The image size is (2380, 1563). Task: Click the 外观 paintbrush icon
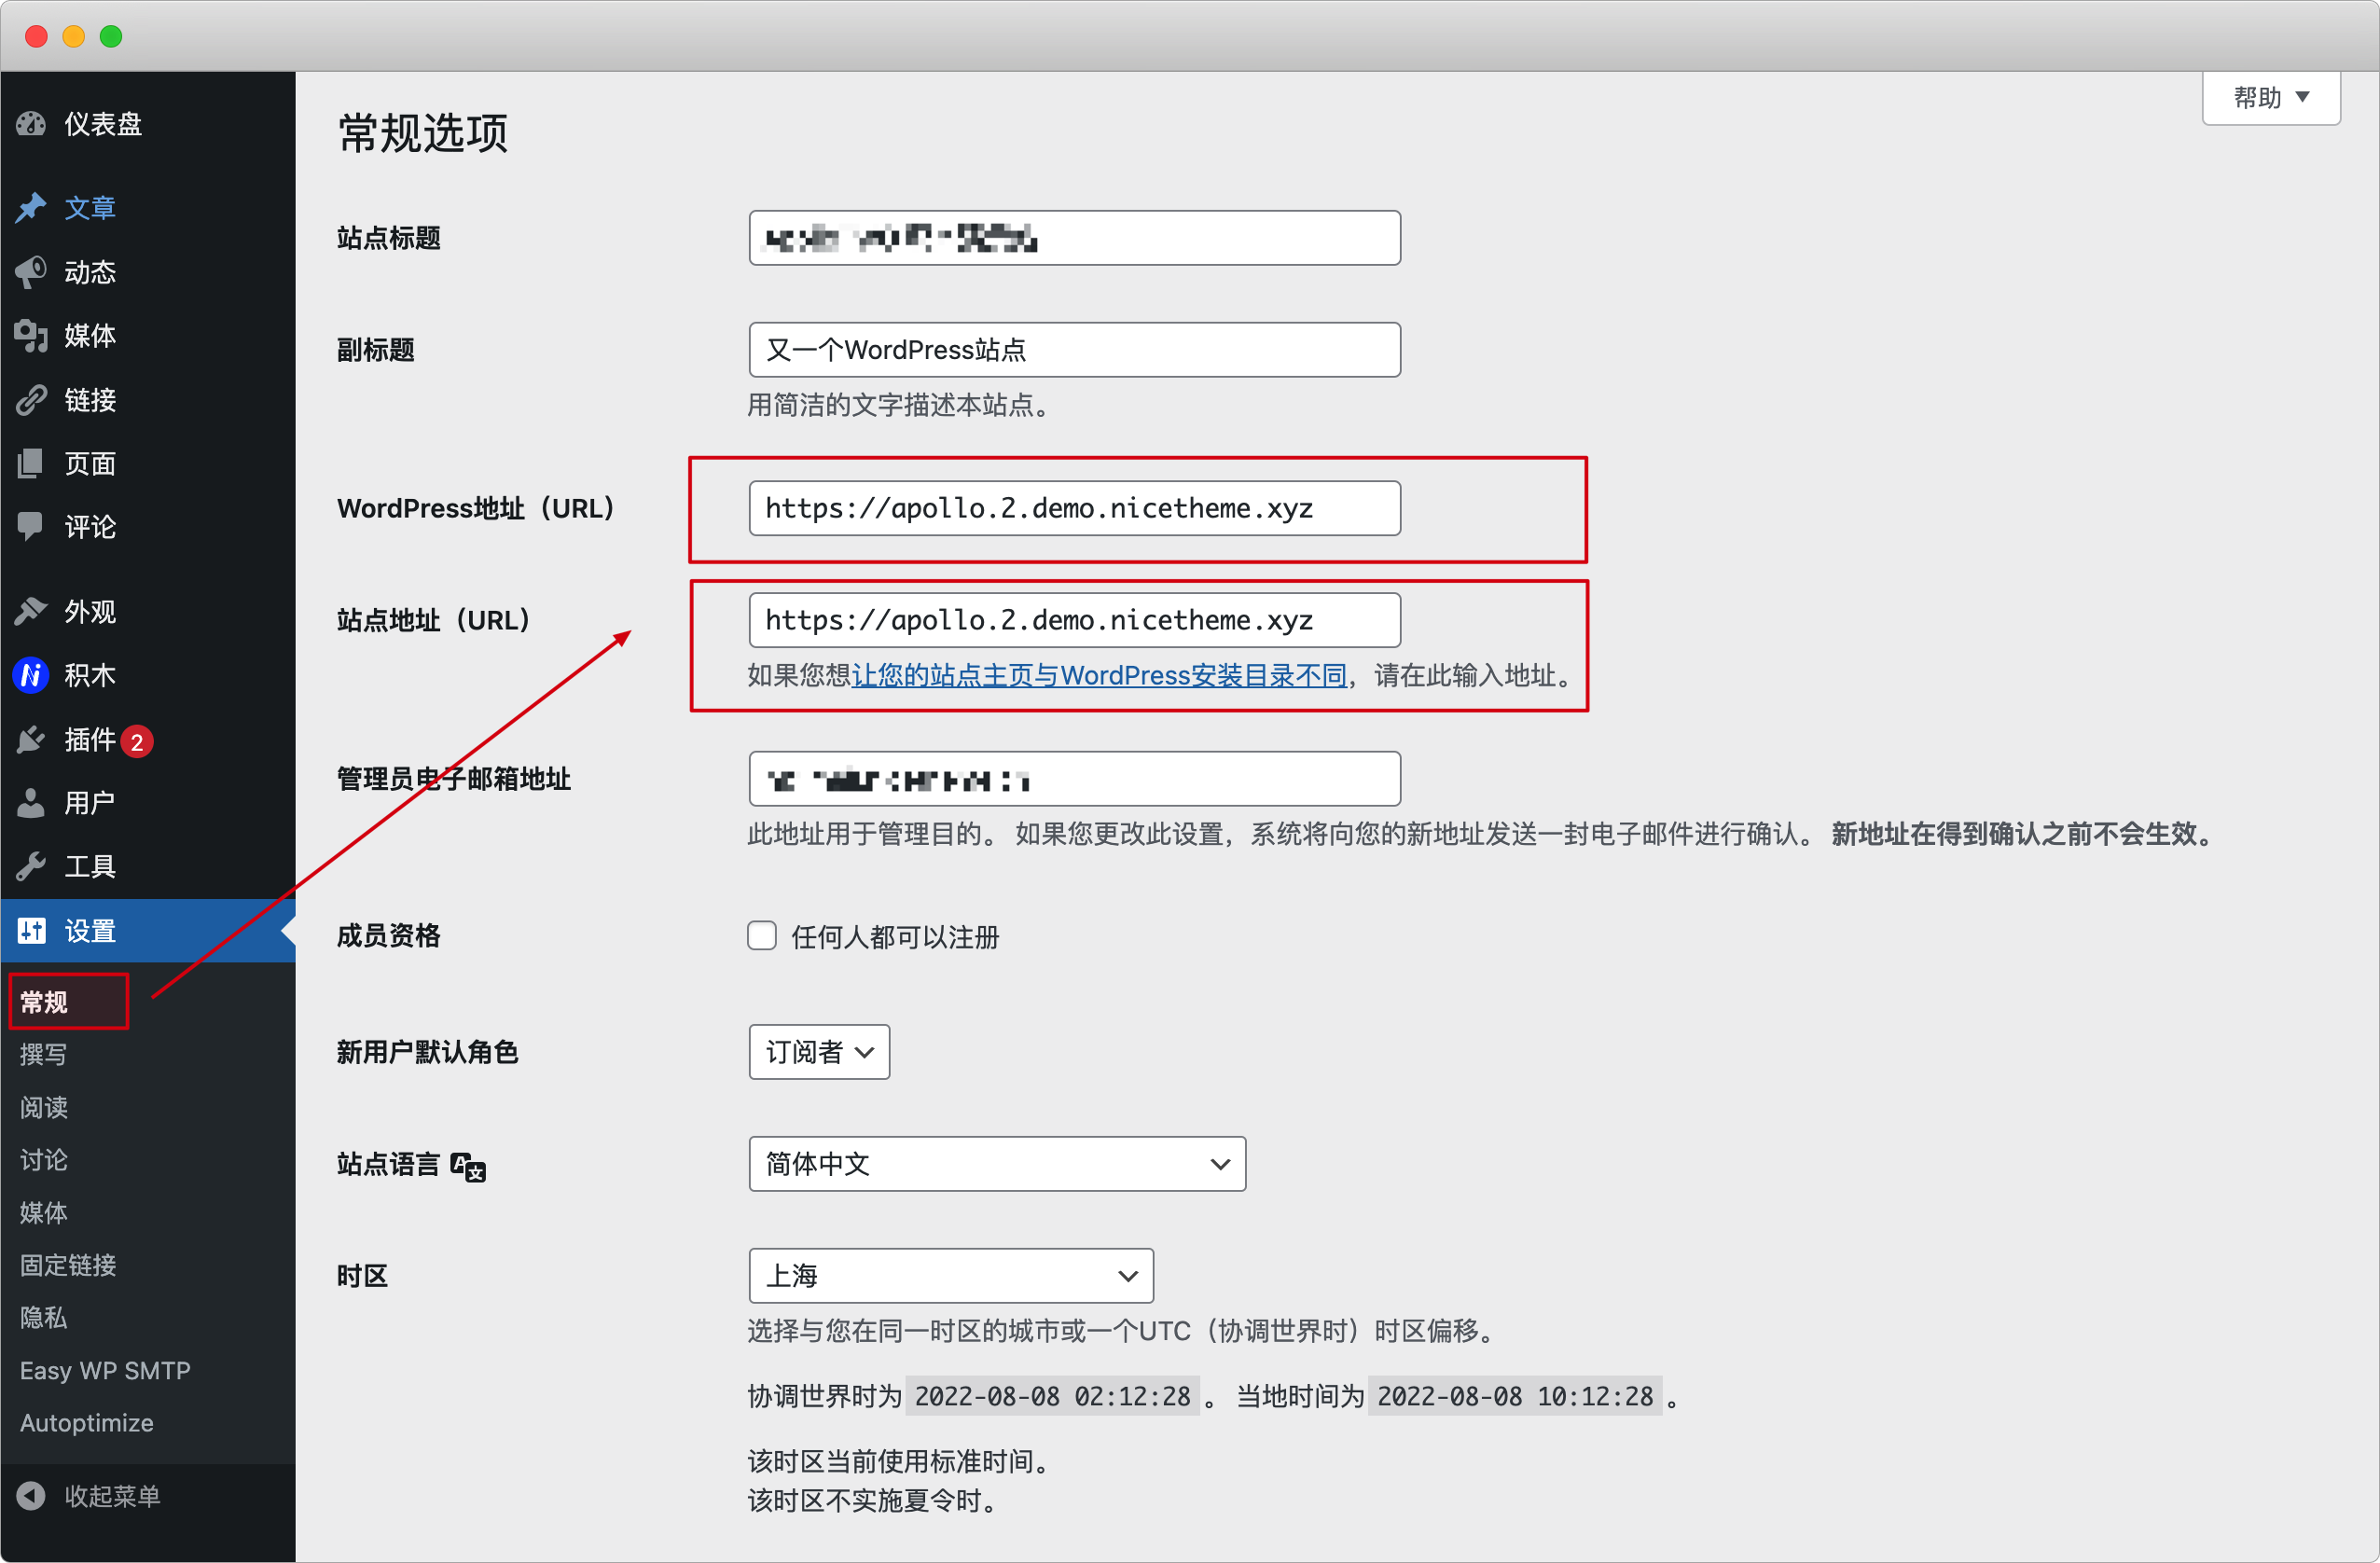tap(31, 612)
